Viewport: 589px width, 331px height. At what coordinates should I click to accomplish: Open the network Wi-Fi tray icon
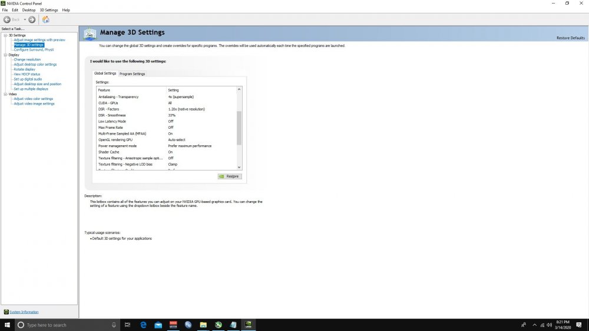[542, 325]
